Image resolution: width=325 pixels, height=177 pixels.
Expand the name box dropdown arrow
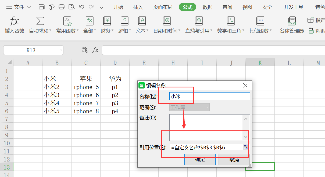61,50
